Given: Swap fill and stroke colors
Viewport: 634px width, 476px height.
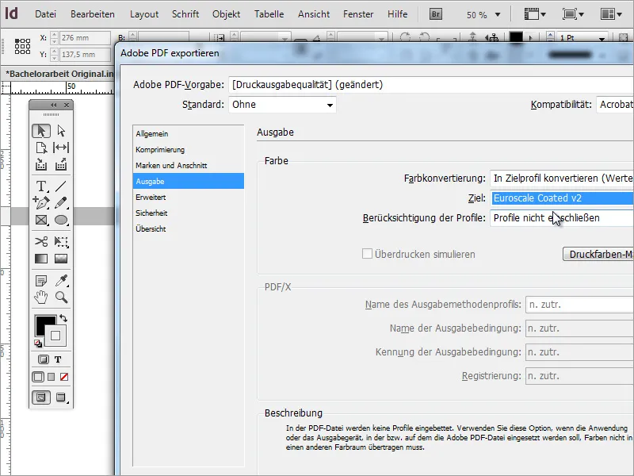Looking at the screenshot, I should coord(63,318).
